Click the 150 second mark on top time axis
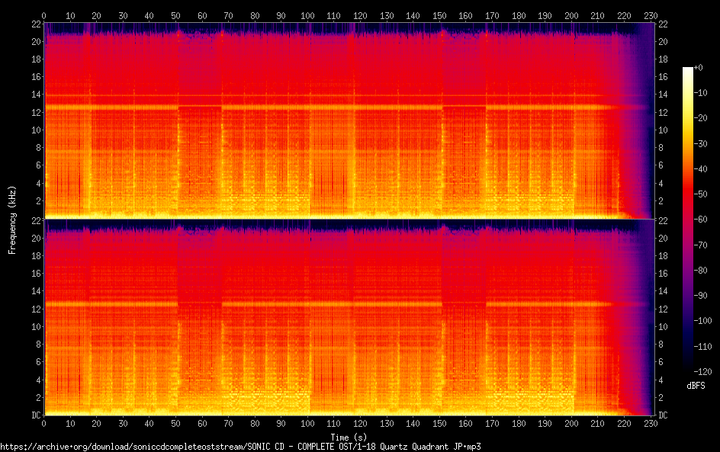Image resolution: width=720 pixels, height=452 pixels. [439, 15]
